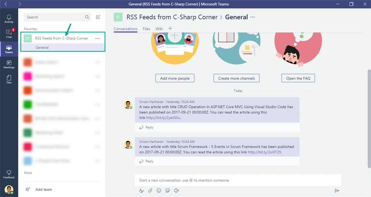Click Sriram Hariharan name on first message
371x197 pixels.
[151, 102]
